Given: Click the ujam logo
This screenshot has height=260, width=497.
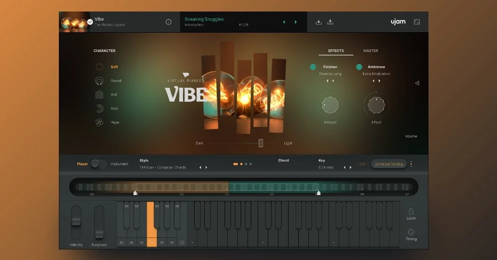Looking at the screenshot, I should tap(398, 22).
